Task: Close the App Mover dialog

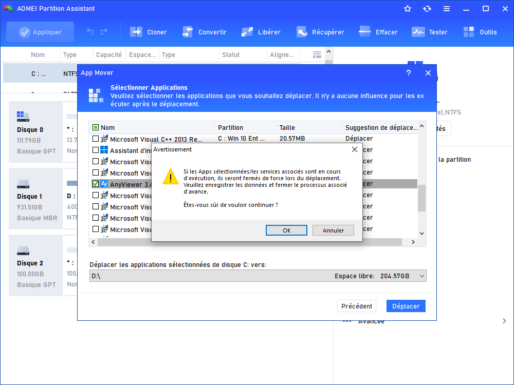Action: 428,73
